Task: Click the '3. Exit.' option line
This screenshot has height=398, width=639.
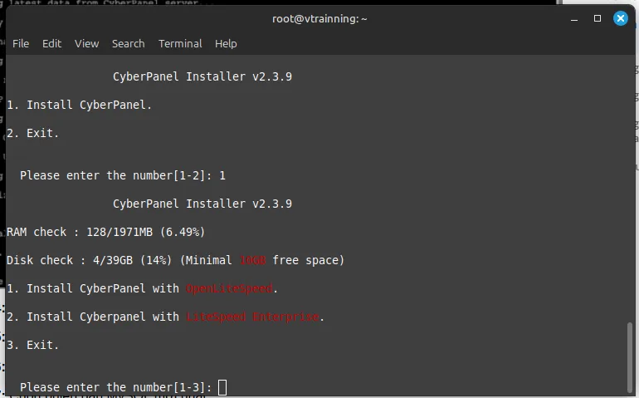Action: (33, 345)
